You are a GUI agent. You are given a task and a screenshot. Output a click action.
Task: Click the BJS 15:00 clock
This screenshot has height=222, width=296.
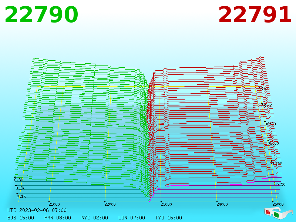point(21,218)
